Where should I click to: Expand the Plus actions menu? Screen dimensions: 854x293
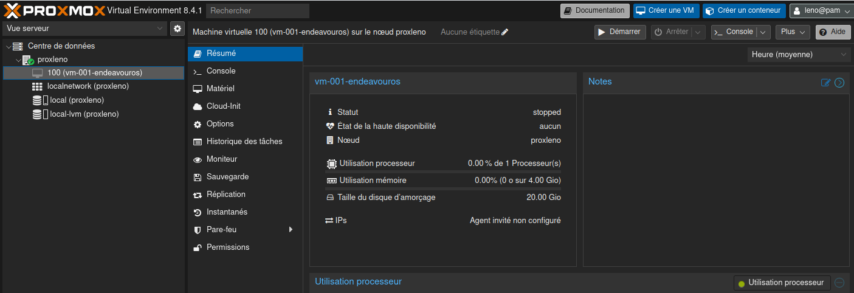point(793,32)
